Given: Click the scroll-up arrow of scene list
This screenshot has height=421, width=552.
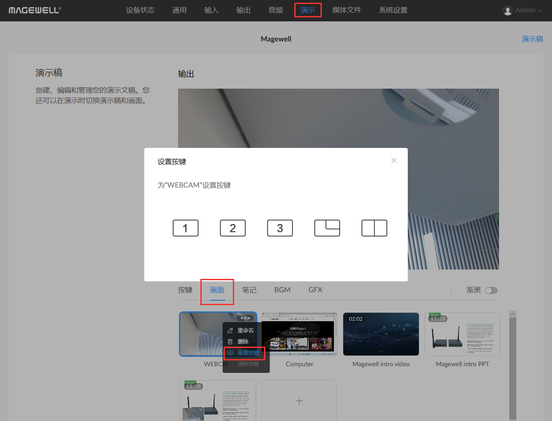Looking at the screenshot, I should tap(512, 315).
